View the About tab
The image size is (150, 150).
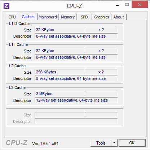click(119, 17)
